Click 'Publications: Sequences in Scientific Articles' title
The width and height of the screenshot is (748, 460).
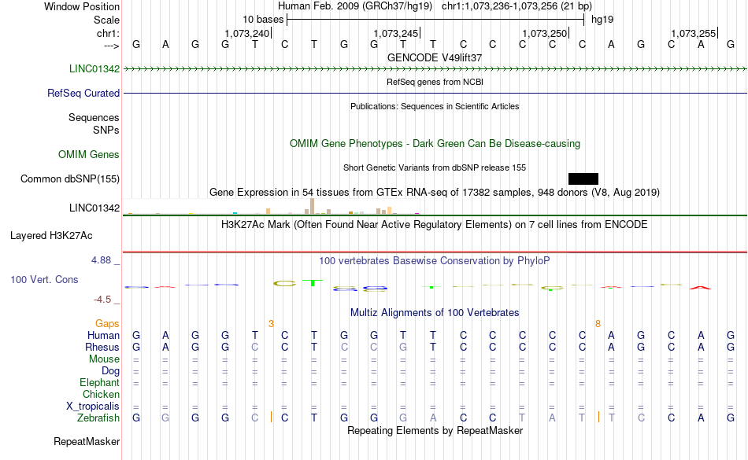(x=435, y=106)
